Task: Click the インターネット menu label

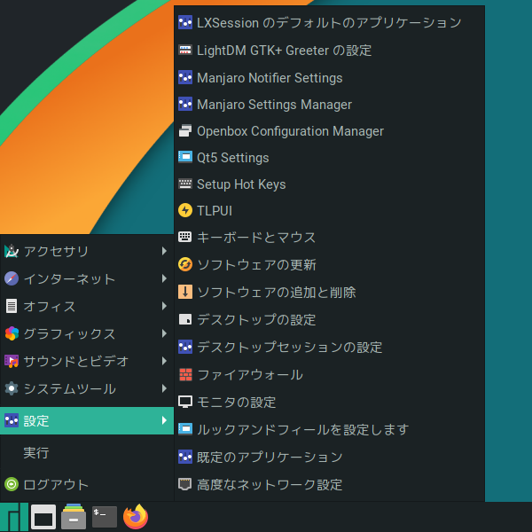Action: [x=69, y=279]
